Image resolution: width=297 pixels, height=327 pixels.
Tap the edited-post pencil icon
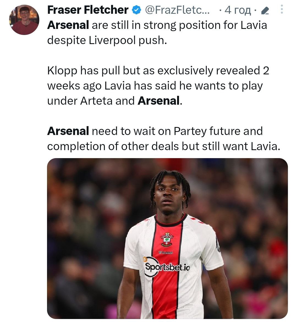(265, 11)
